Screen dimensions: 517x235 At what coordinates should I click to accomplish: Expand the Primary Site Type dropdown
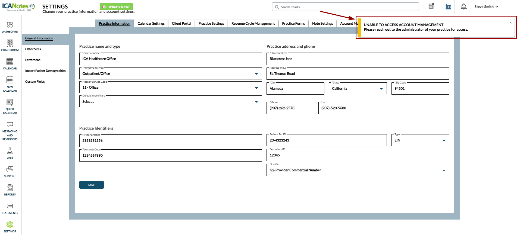click(x=256, y=74)
